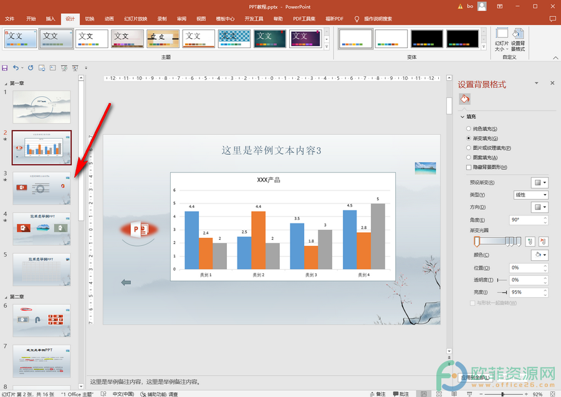Start slideshow from beginning icon in quick toolbar
Viewport: 561px width, 397px height.
(64, 67)
